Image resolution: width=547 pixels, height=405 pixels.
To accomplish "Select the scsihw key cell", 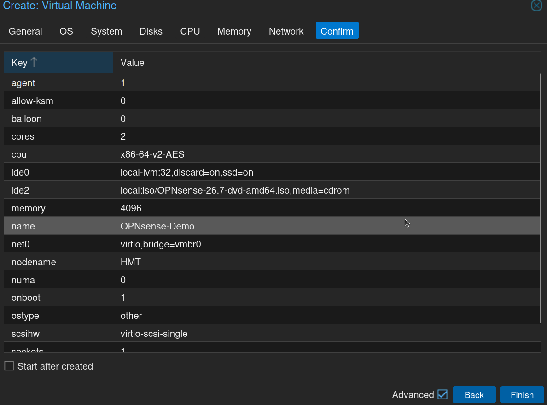I will pos(58,334).
